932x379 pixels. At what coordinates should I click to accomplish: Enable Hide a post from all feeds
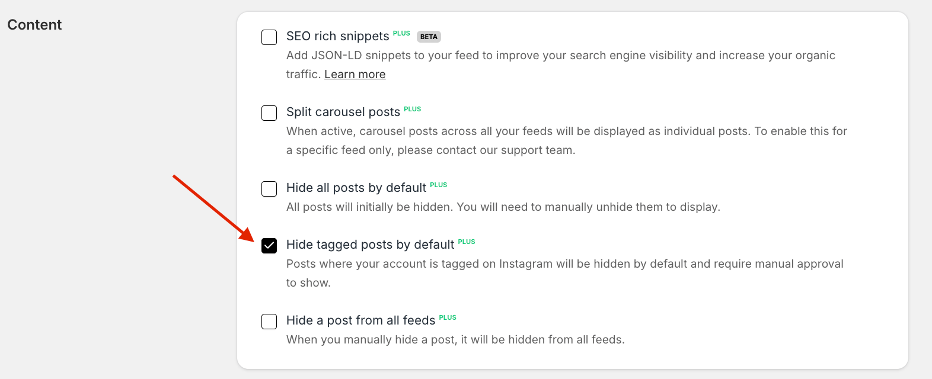pyautogui.click(x=269, y=321)
